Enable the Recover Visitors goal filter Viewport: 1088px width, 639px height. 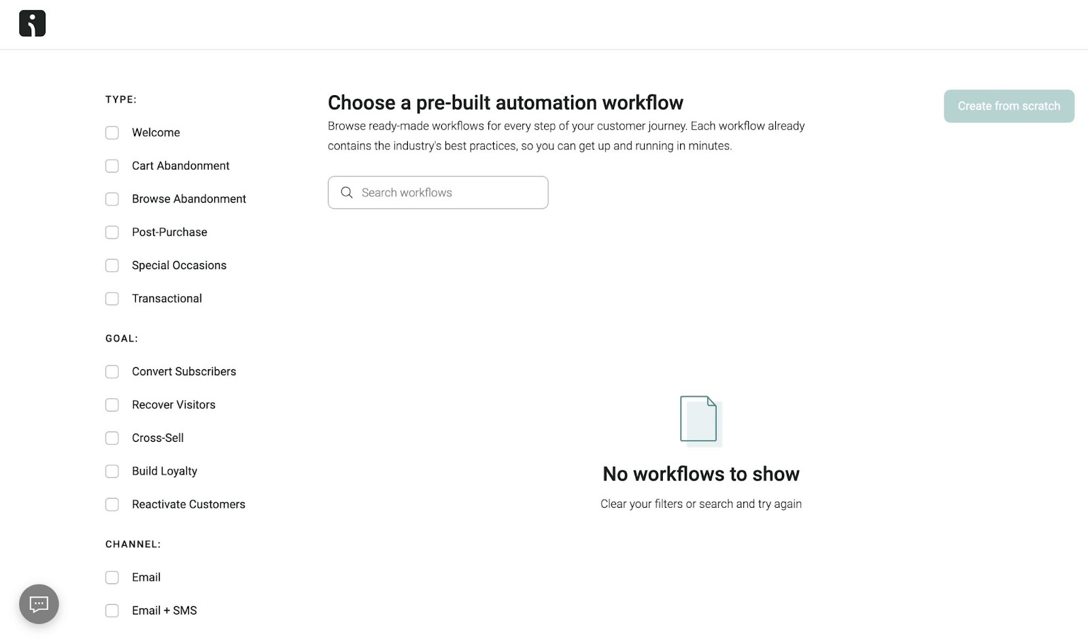click(x=112, y=404)
